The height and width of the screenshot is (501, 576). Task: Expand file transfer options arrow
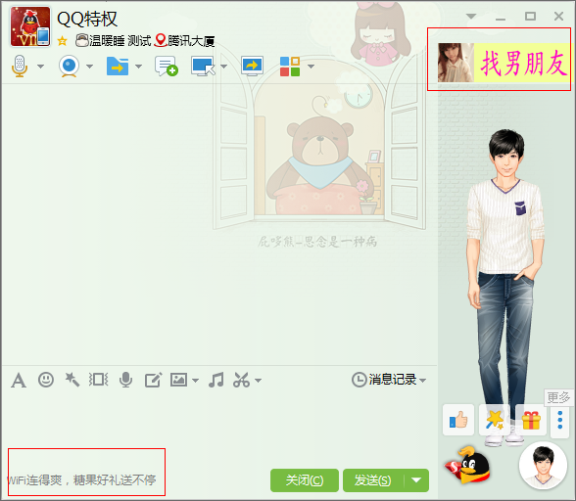pos(138,67)
